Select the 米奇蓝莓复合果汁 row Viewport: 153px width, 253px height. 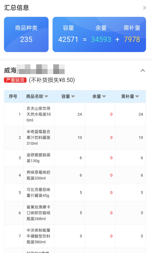click(x=75, y=138)
